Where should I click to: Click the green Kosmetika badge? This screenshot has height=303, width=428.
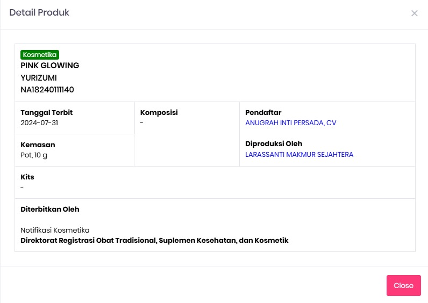tap(40, 55)
